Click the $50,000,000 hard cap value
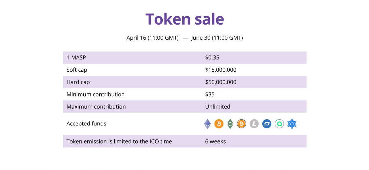369x170 pixels. 221,82
